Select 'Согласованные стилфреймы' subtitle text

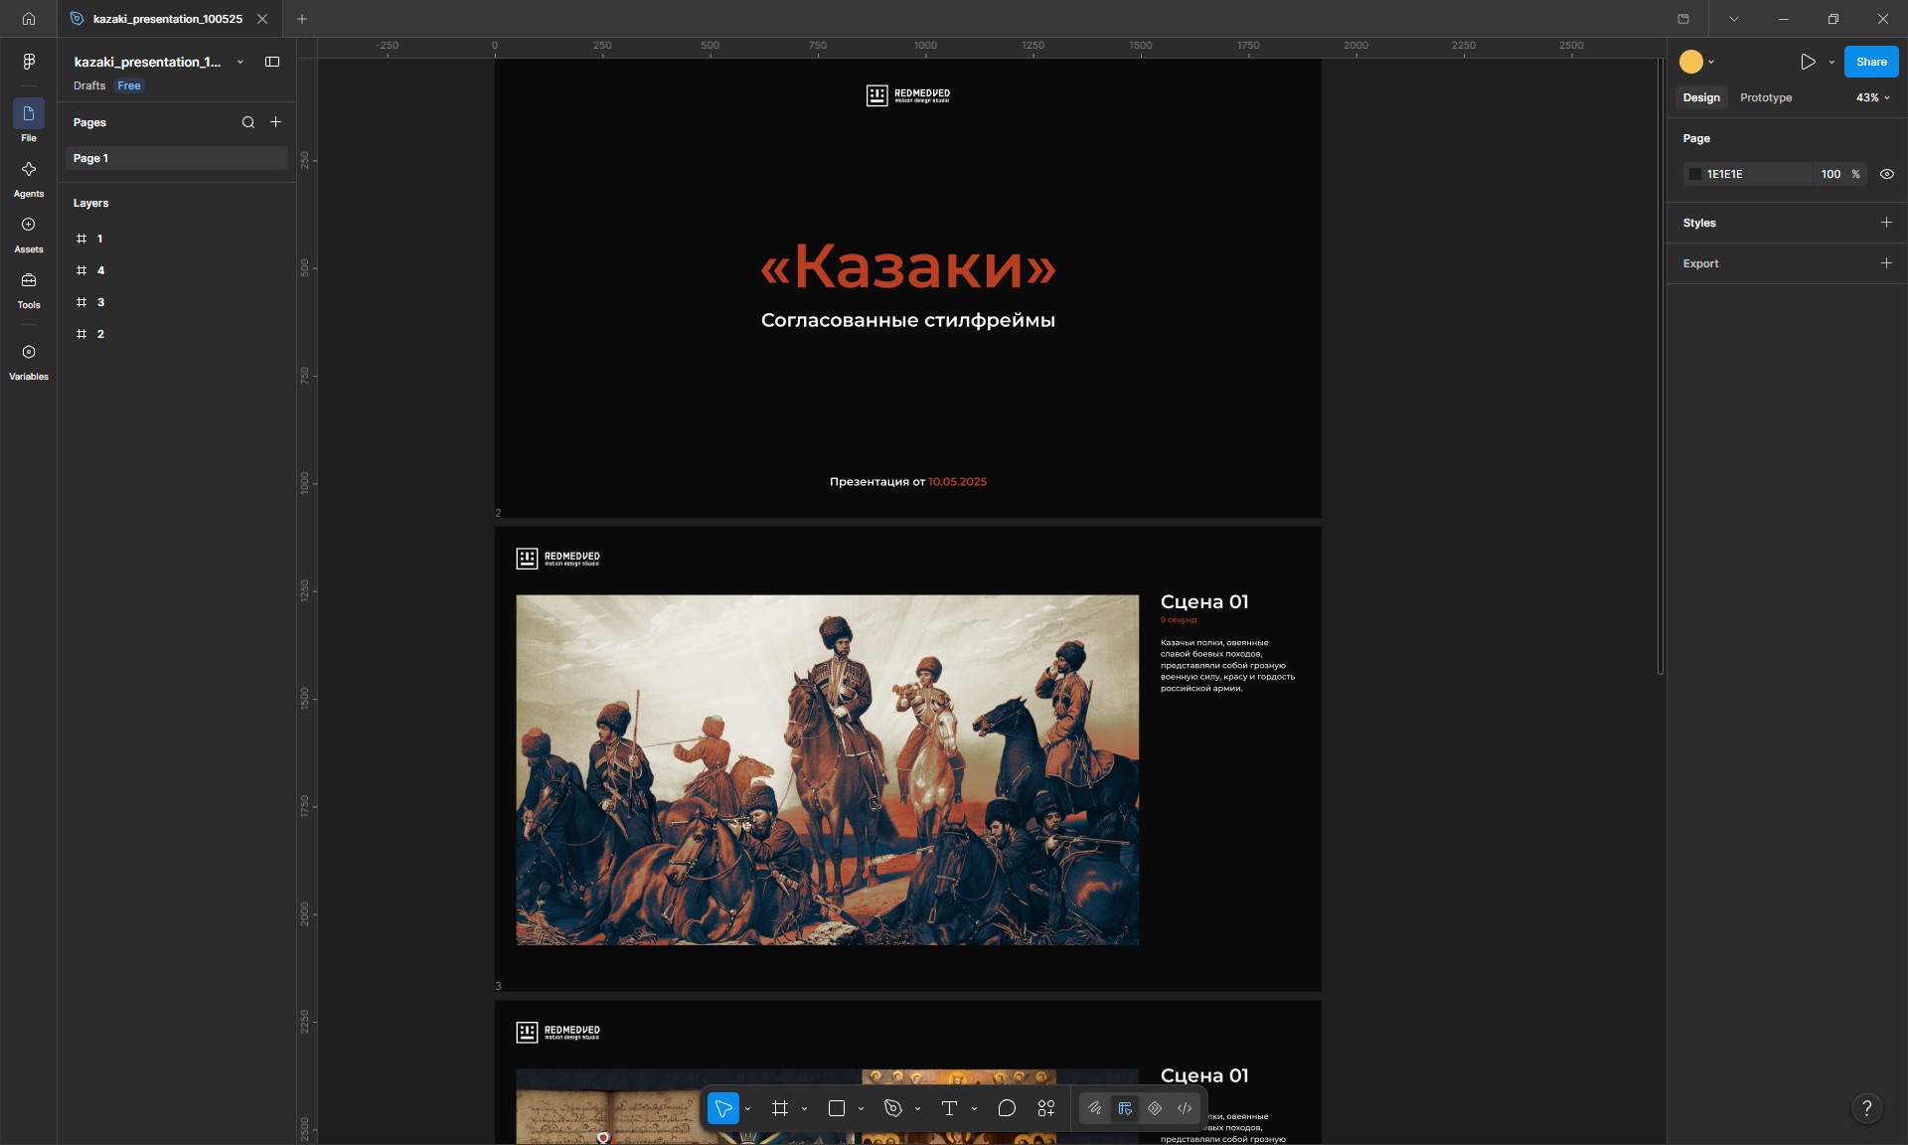pyautogui.click(x=908, y=320)
